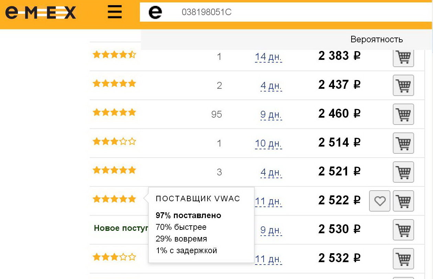Add the 2 437 ₽ offer to cart
This screenshot has height=279, width=433.
403,85
